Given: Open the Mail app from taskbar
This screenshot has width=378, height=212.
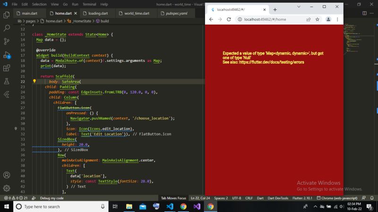Looking at the screenshot, I should pos(143,206).
